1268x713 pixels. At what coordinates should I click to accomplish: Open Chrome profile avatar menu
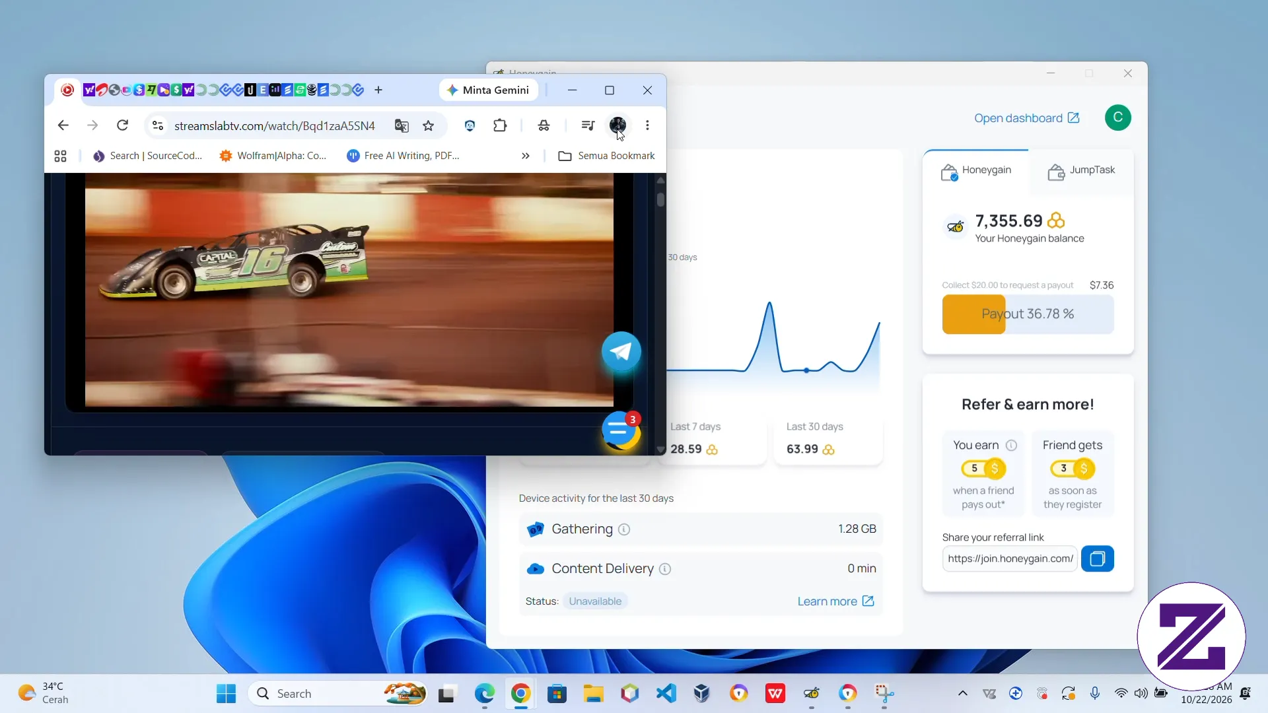click(x=617, y=125)
